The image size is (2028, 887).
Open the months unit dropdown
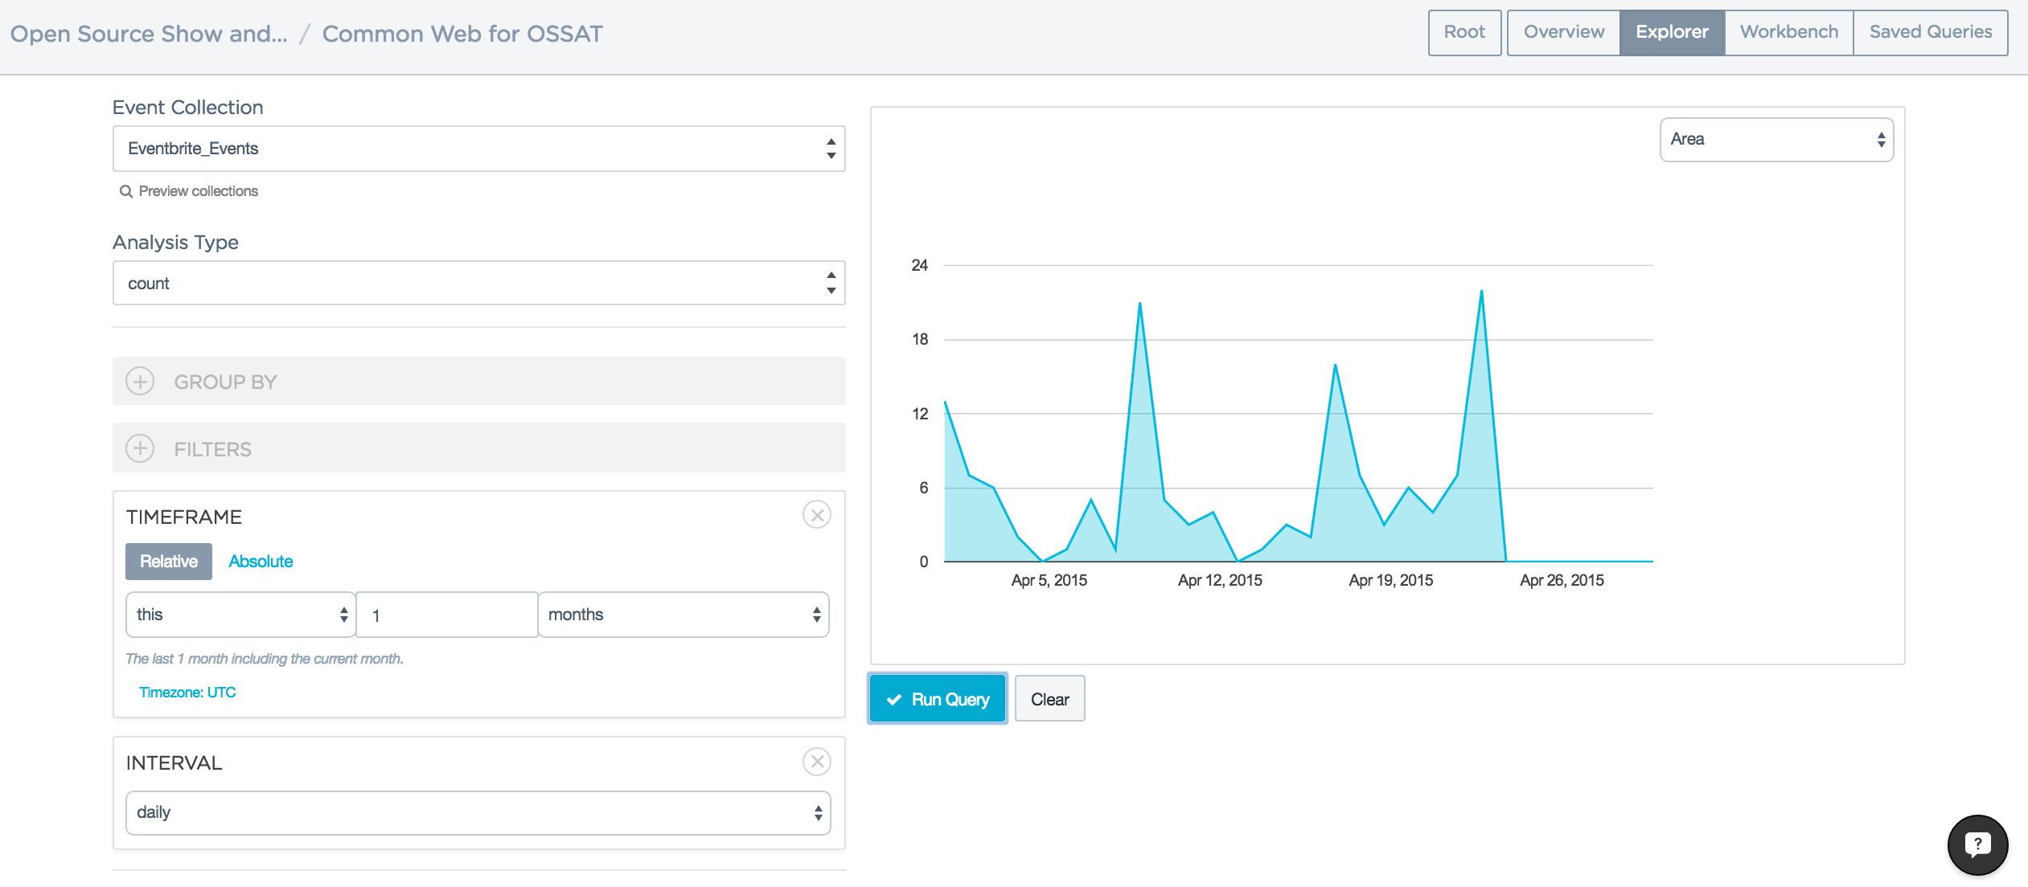(x=683, y=615)
